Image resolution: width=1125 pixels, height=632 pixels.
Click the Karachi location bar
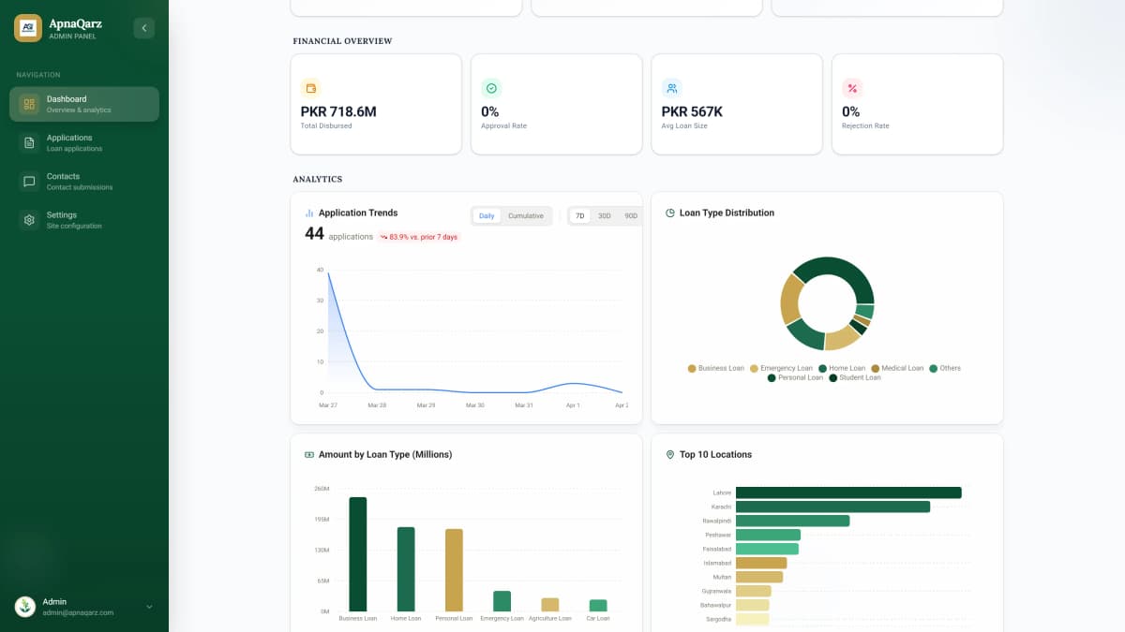832,507
